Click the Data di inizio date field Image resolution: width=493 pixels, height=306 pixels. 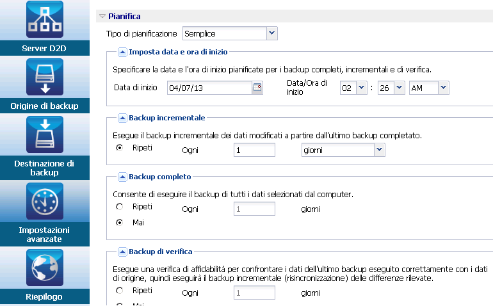[x=209, y=88]
